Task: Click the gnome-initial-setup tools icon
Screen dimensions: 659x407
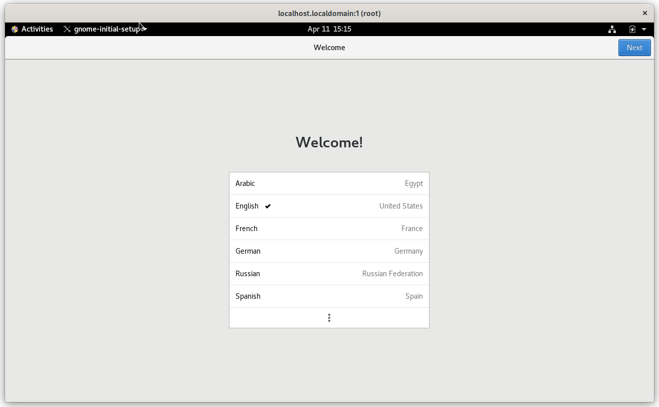Action: (x=67, y=29)
